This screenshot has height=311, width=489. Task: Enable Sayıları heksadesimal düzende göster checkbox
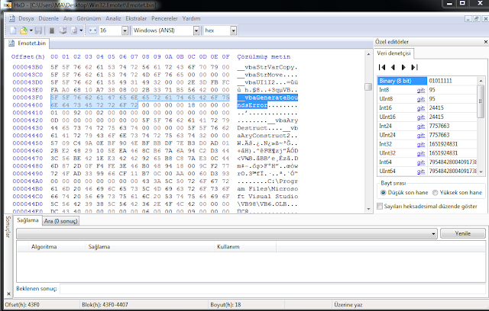click(x=380, y=207)
